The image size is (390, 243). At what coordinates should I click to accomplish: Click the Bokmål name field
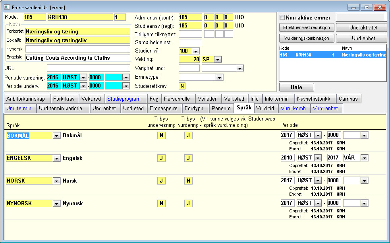[x=78, y=40]
